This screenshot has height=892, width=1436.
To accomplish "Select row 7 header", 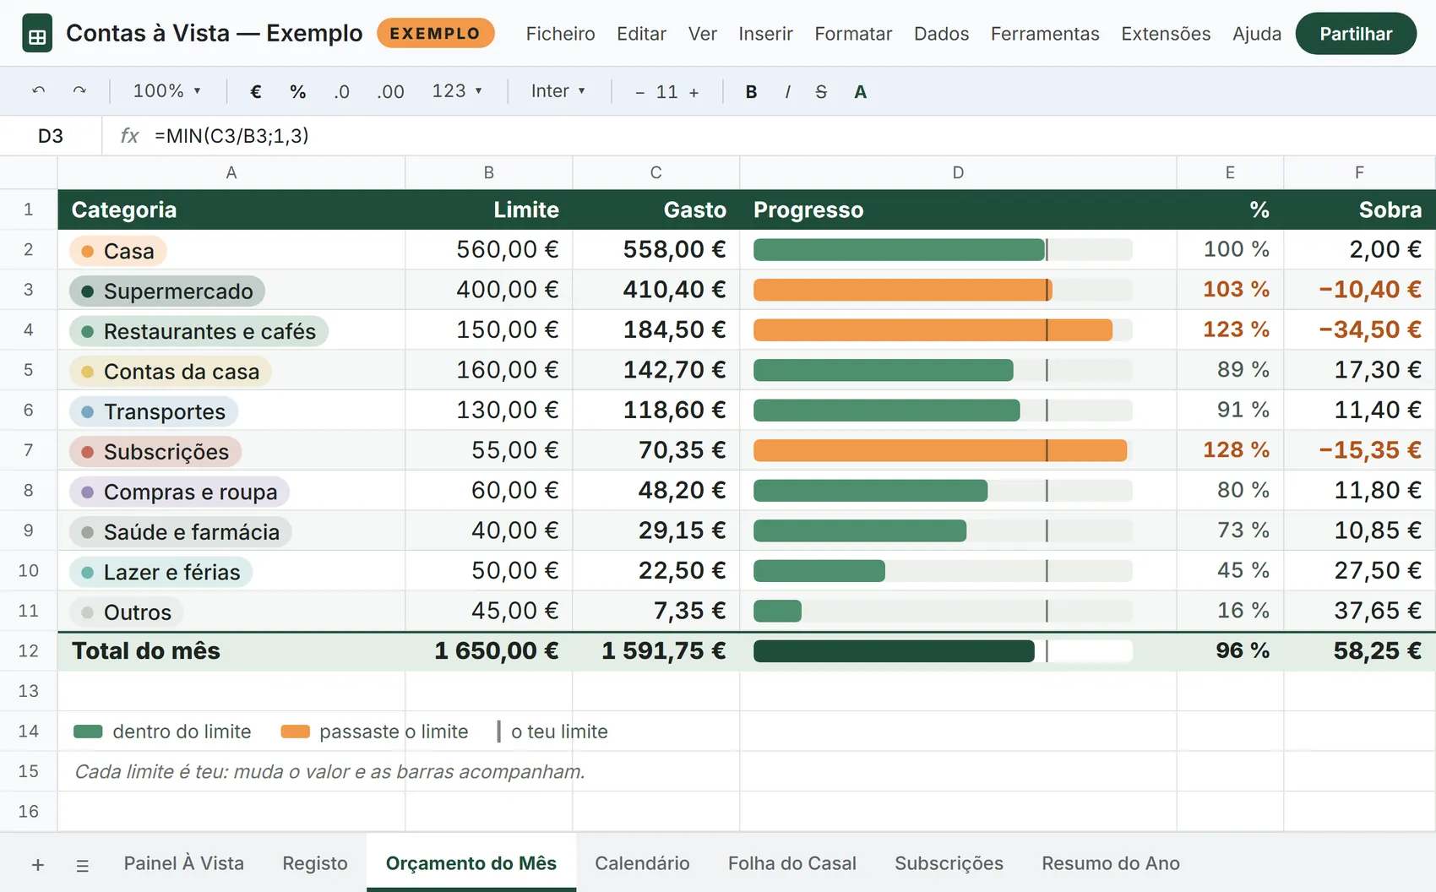I will click(29, 450).
